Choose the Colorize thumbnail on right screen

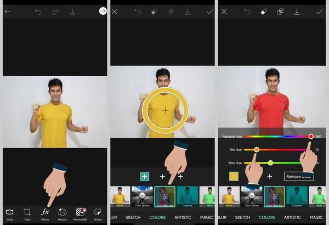[x=297, y=197]
